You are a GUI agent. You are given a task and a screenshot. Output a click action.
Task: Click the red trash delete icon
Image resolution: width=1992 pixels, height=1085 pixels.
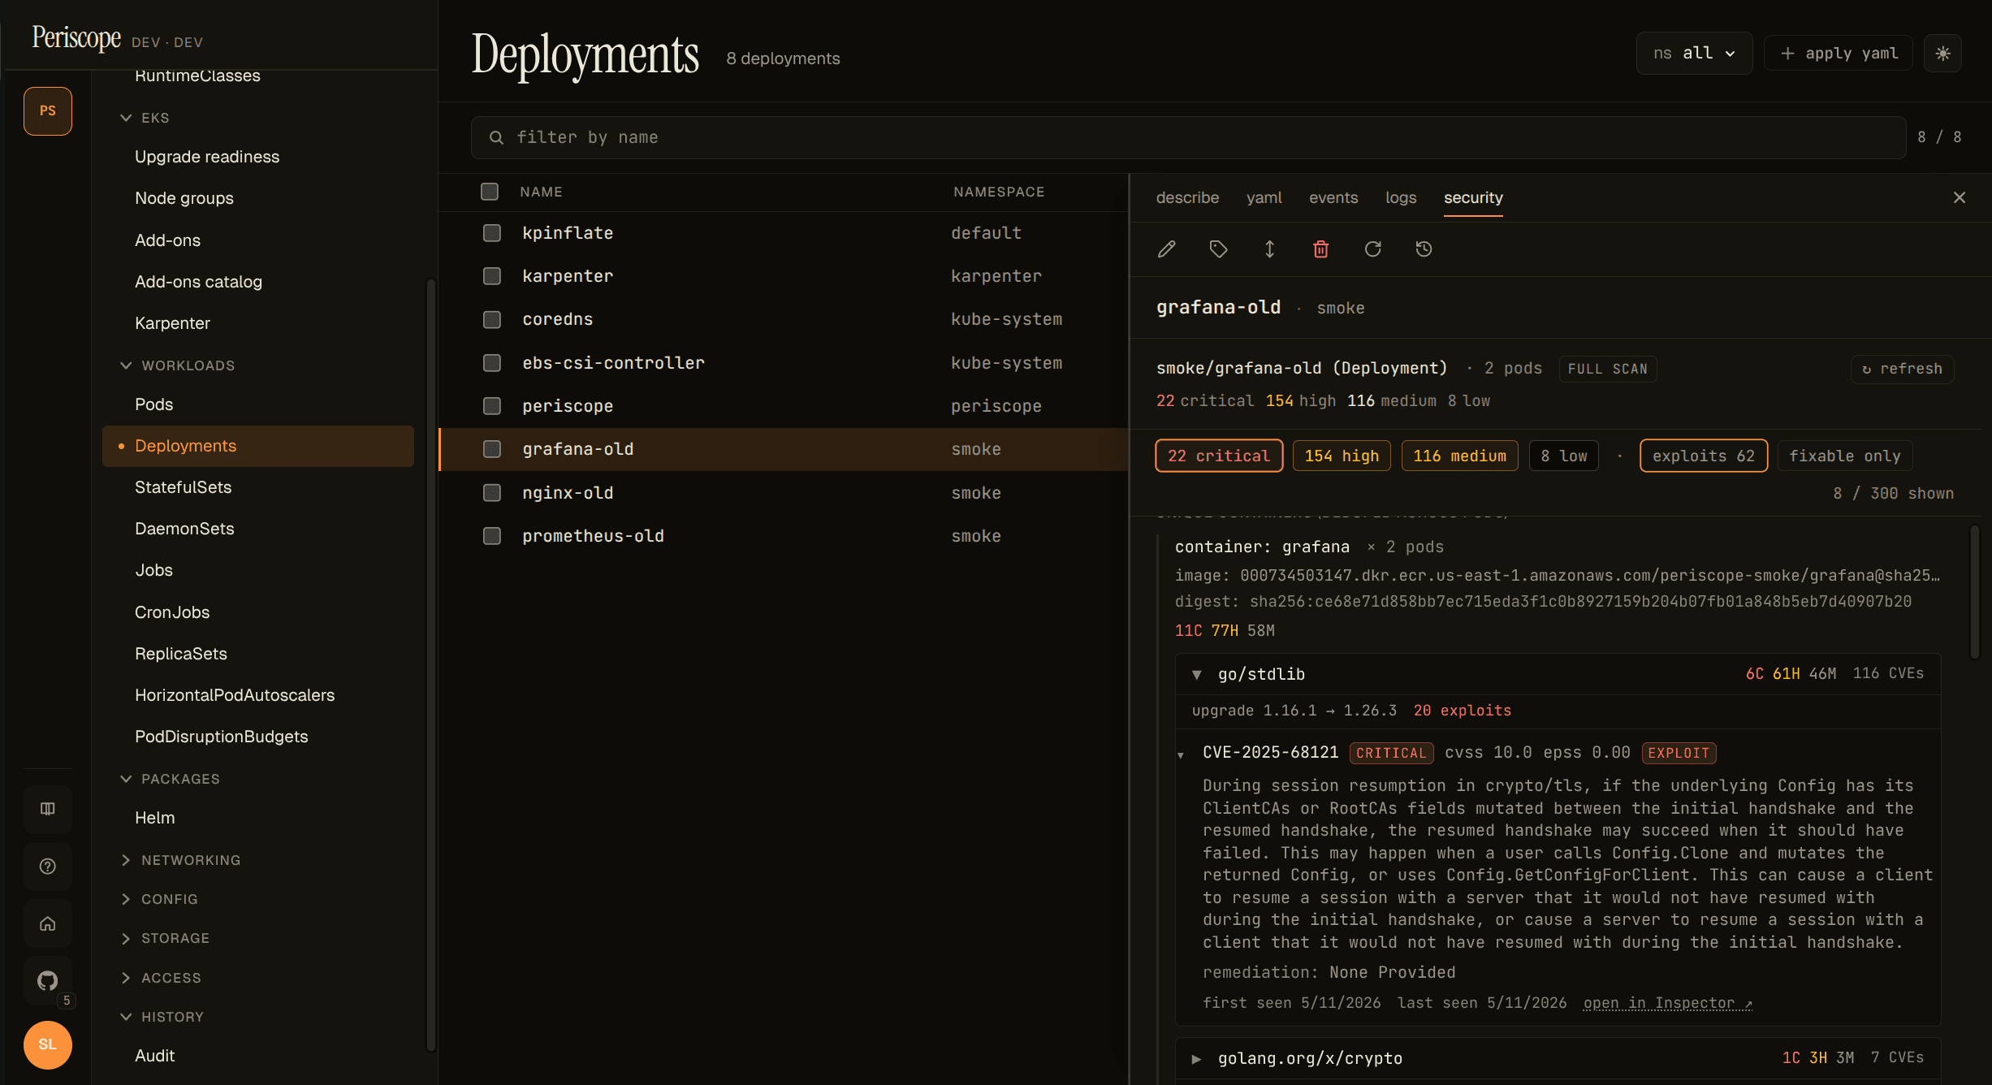[x=1321, y=249]
